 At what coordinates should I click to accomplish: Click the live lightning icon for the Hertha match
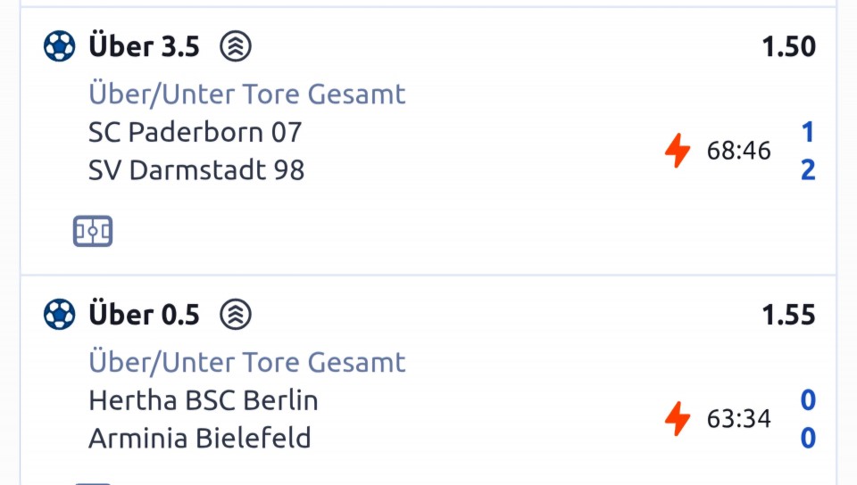[678, 418]
